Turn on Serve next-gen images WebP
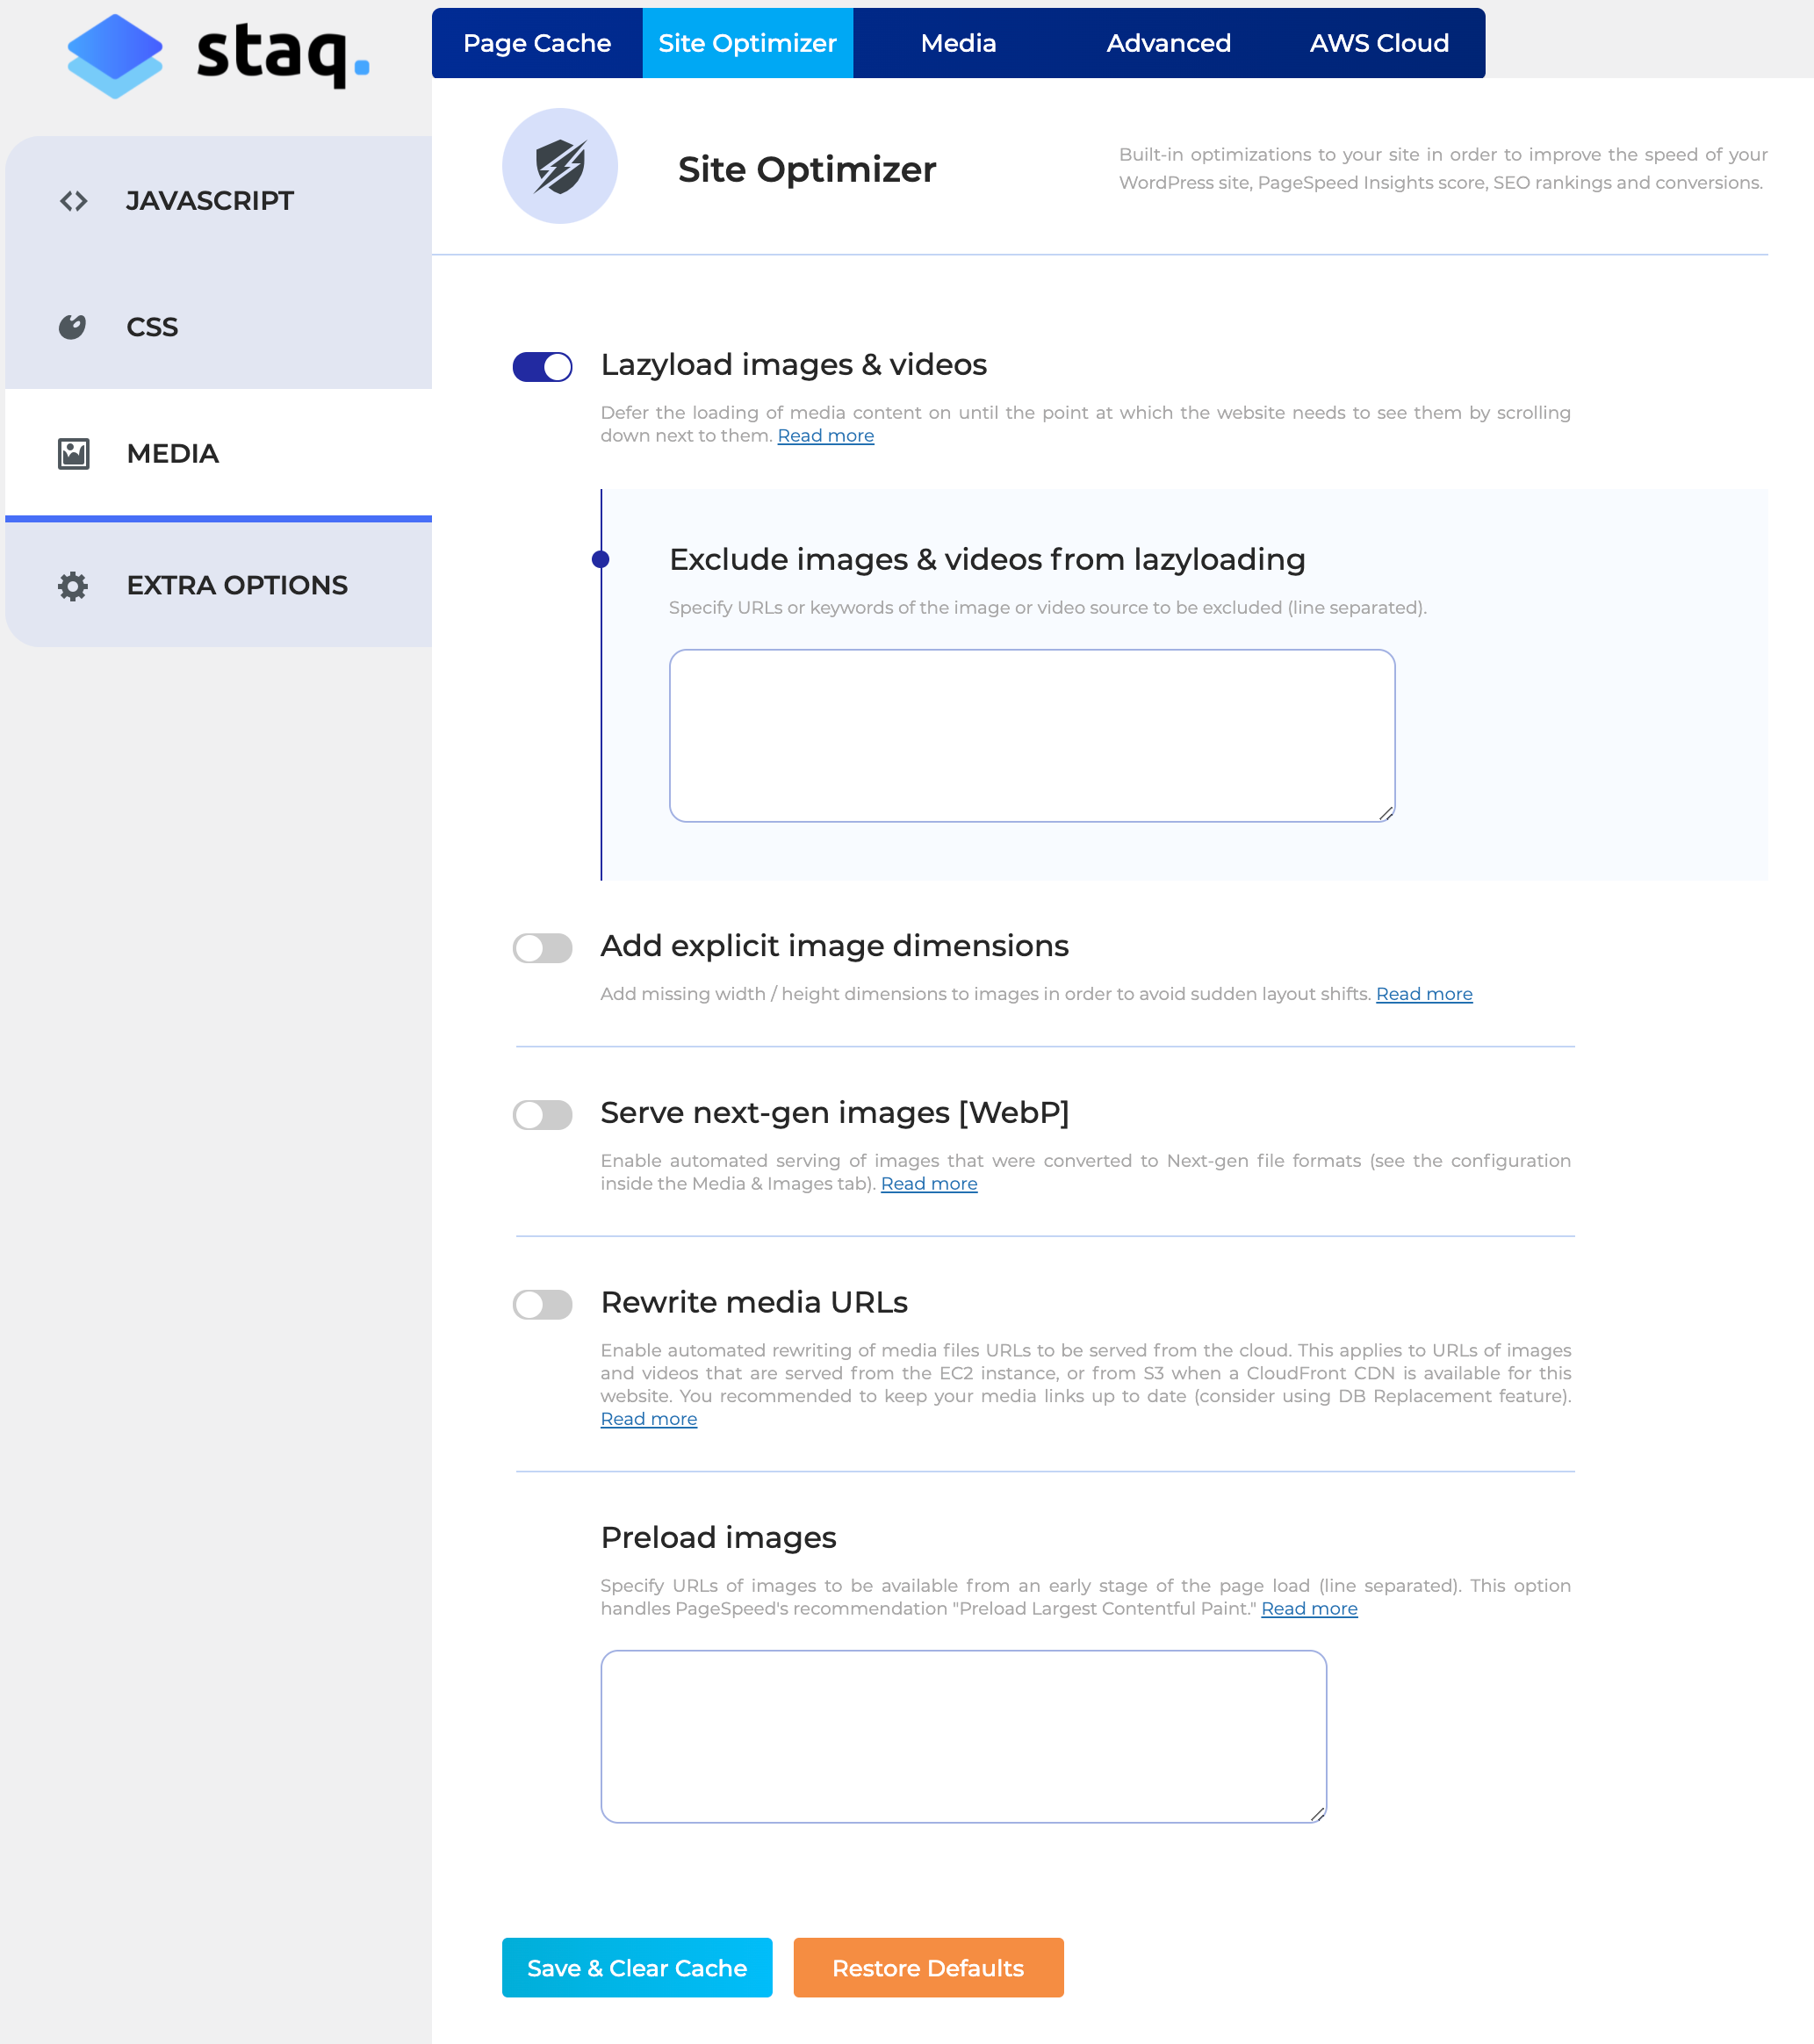 542,1115
